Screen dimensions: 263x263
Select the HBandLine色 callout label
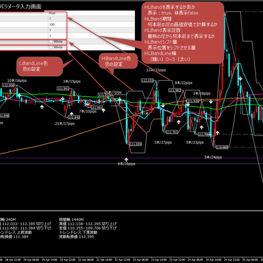(x=116, y=58)
